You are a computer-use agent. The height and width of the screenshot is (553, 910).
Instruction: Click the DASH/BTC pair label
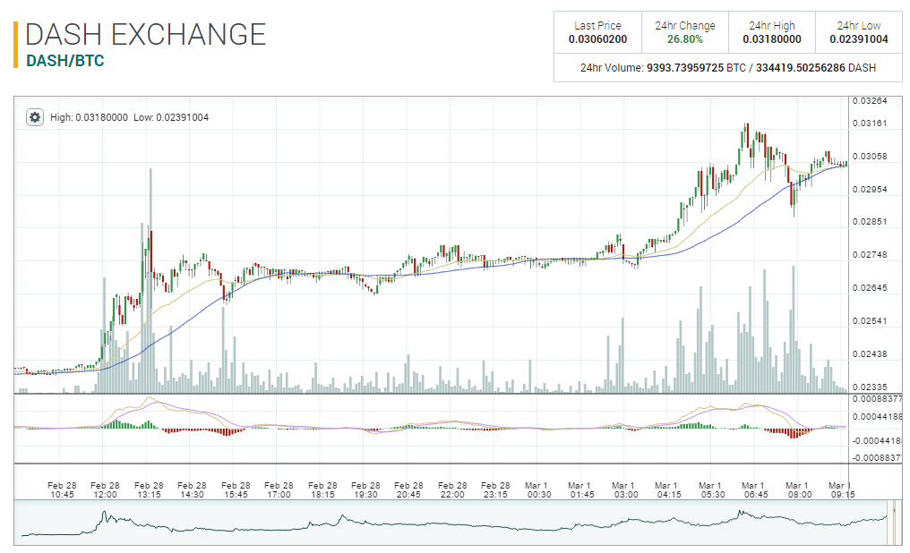[64, 61]
